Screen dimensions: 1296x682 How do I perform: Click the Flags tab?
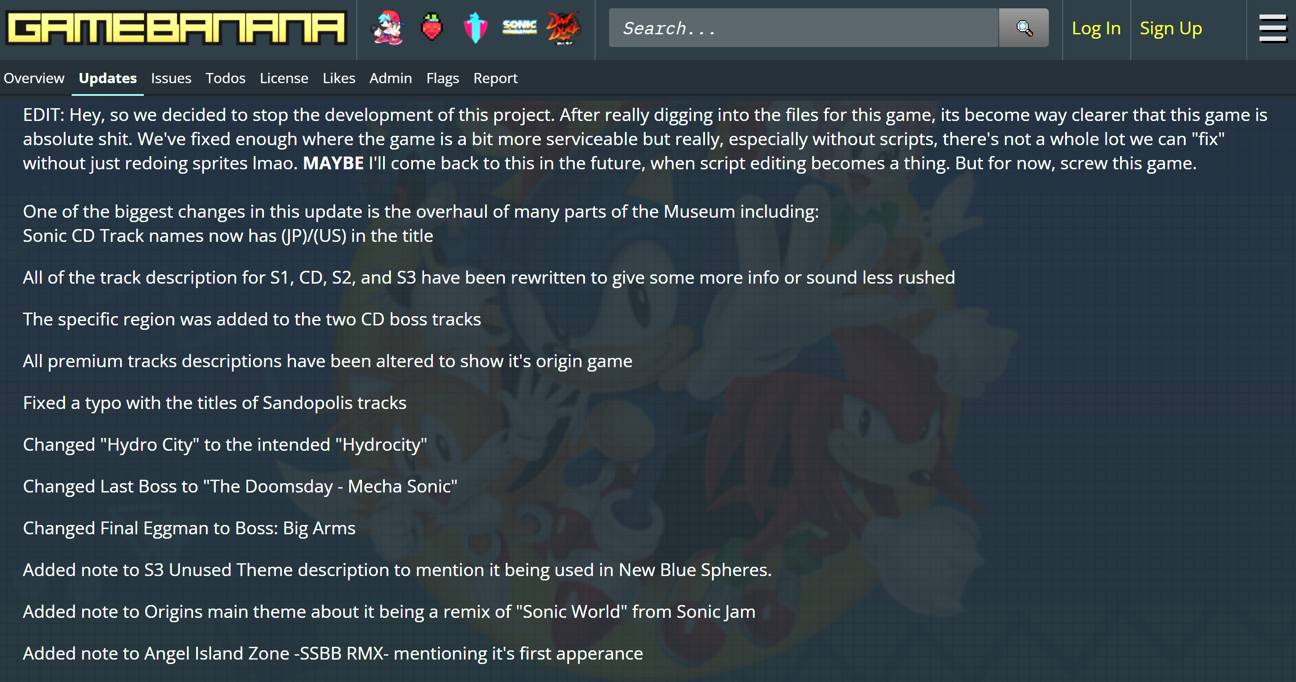443,78
